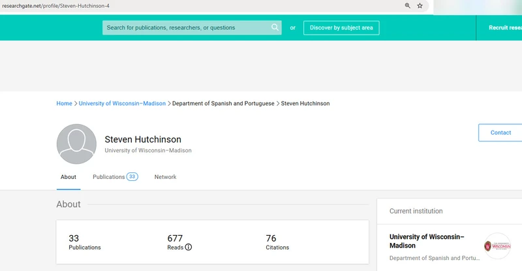Click the browser zoom magnifier icon

[x=407, y=6]
